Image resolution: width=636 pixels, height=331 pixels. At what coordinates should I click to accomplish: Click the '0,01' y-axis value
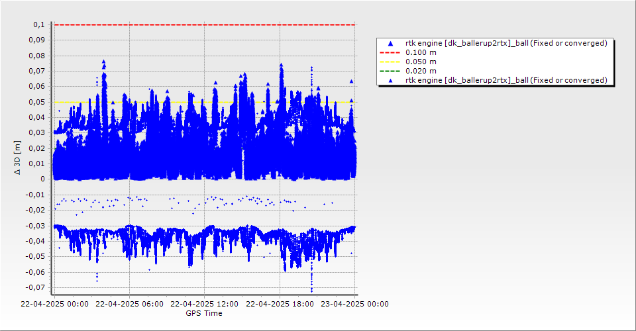[x=37, y=164]
